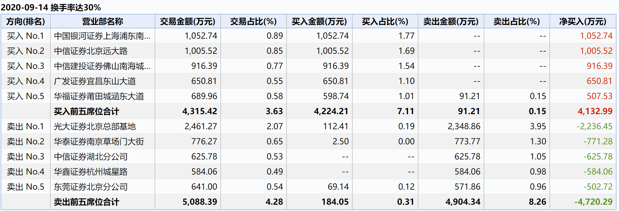The image size is (619, 211).
Task: Click 买入前五席位合计 summary label
Action: coord(87,111)
